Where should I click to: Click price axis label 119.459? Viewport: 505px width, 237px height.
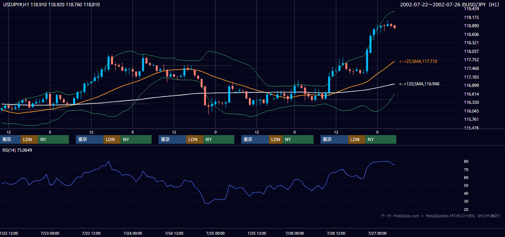pyautogui.click(x=471, y=9)
